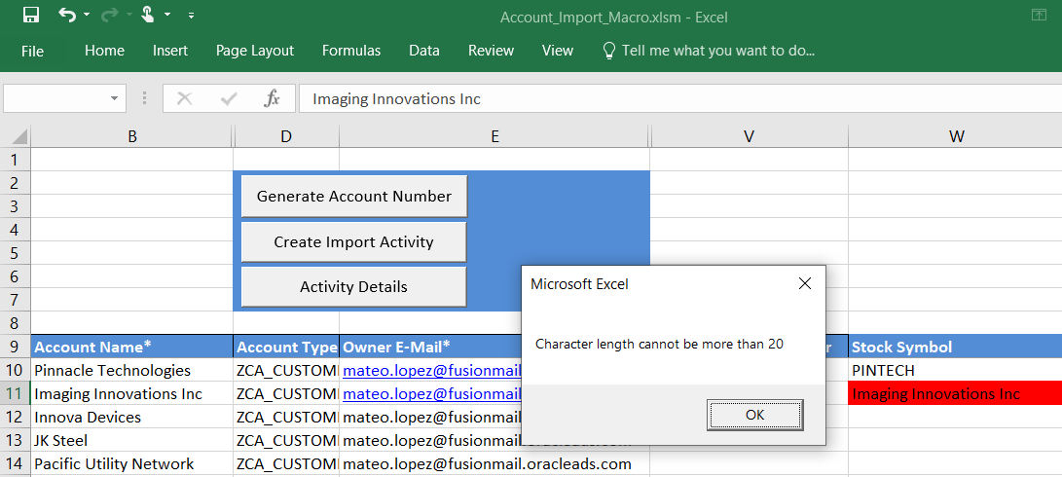1062x477 pixels.
Task: Click the formula bar Enter checkmark icon
Action: (x=230, y=98)
